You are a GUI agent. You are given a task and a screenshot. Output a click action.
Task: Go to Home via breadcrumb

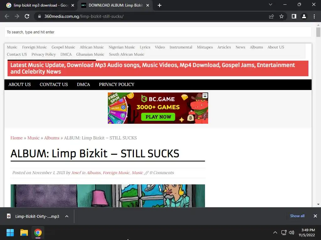17,138
